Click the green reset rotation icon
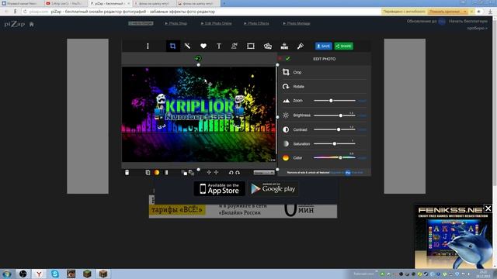This screenshot has width=497, height=279. coord(198,58)
